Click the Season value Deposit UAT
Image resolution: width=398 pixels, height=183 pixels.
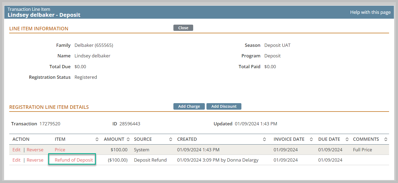pyautogui.click(x=277, y=45)
